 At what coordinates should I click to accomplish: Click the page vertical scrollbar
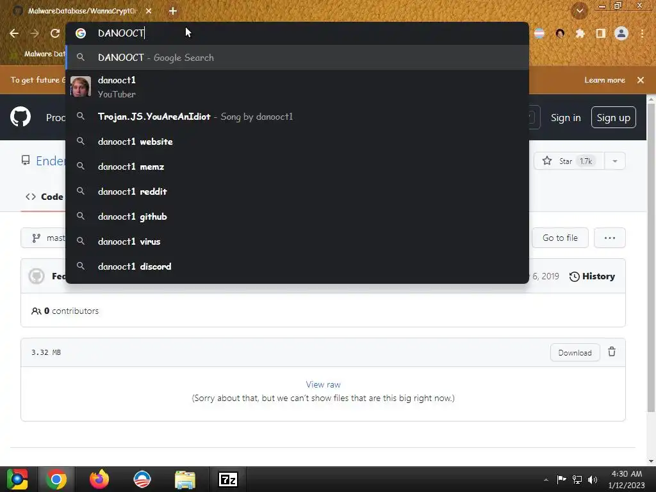coord(651,258)
